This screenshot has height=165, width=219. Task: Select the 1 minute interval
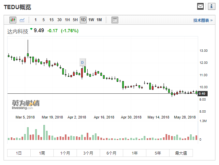pyautogui.click(x=36, y=20)
